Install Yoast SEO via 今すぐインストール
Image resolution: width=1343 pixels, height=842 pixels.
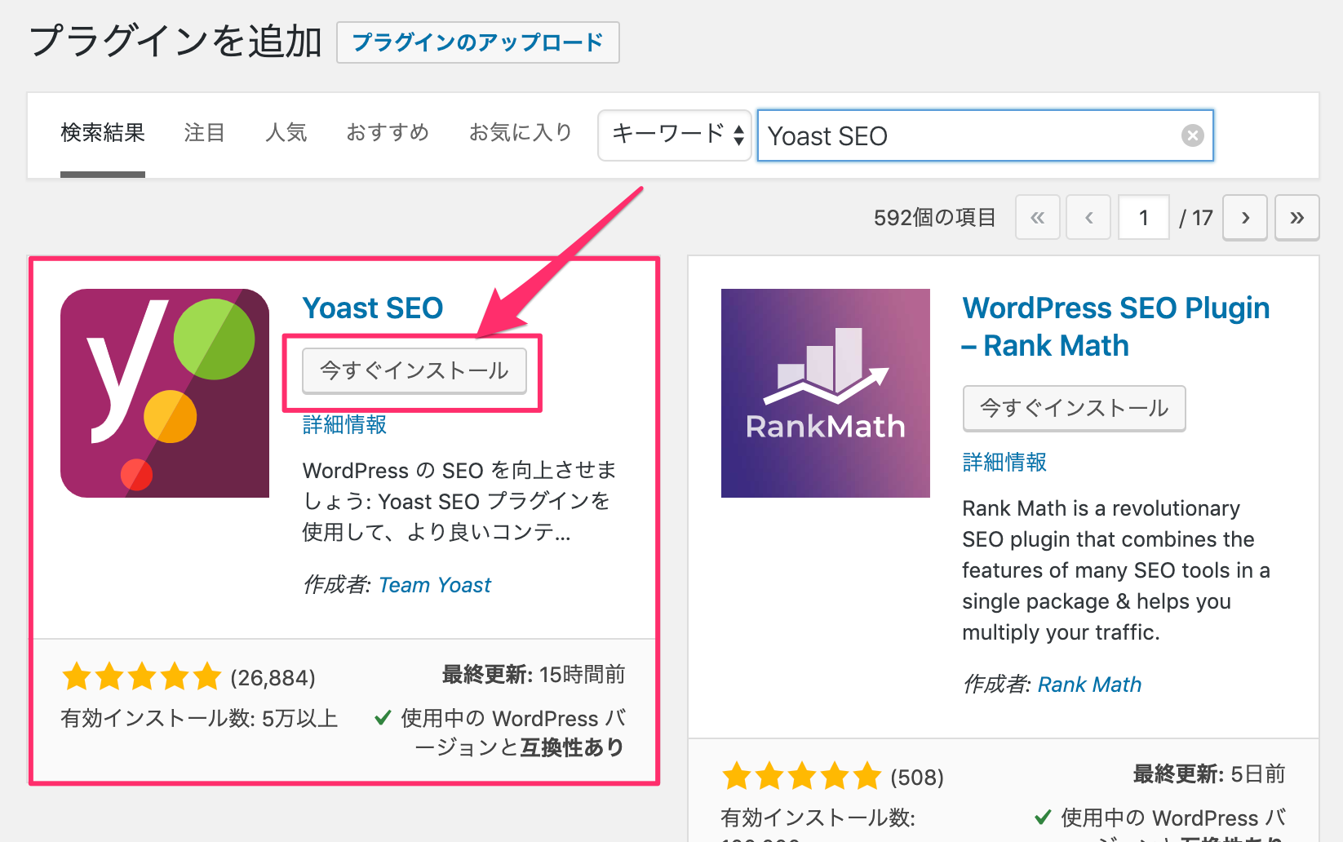(414, 371)
